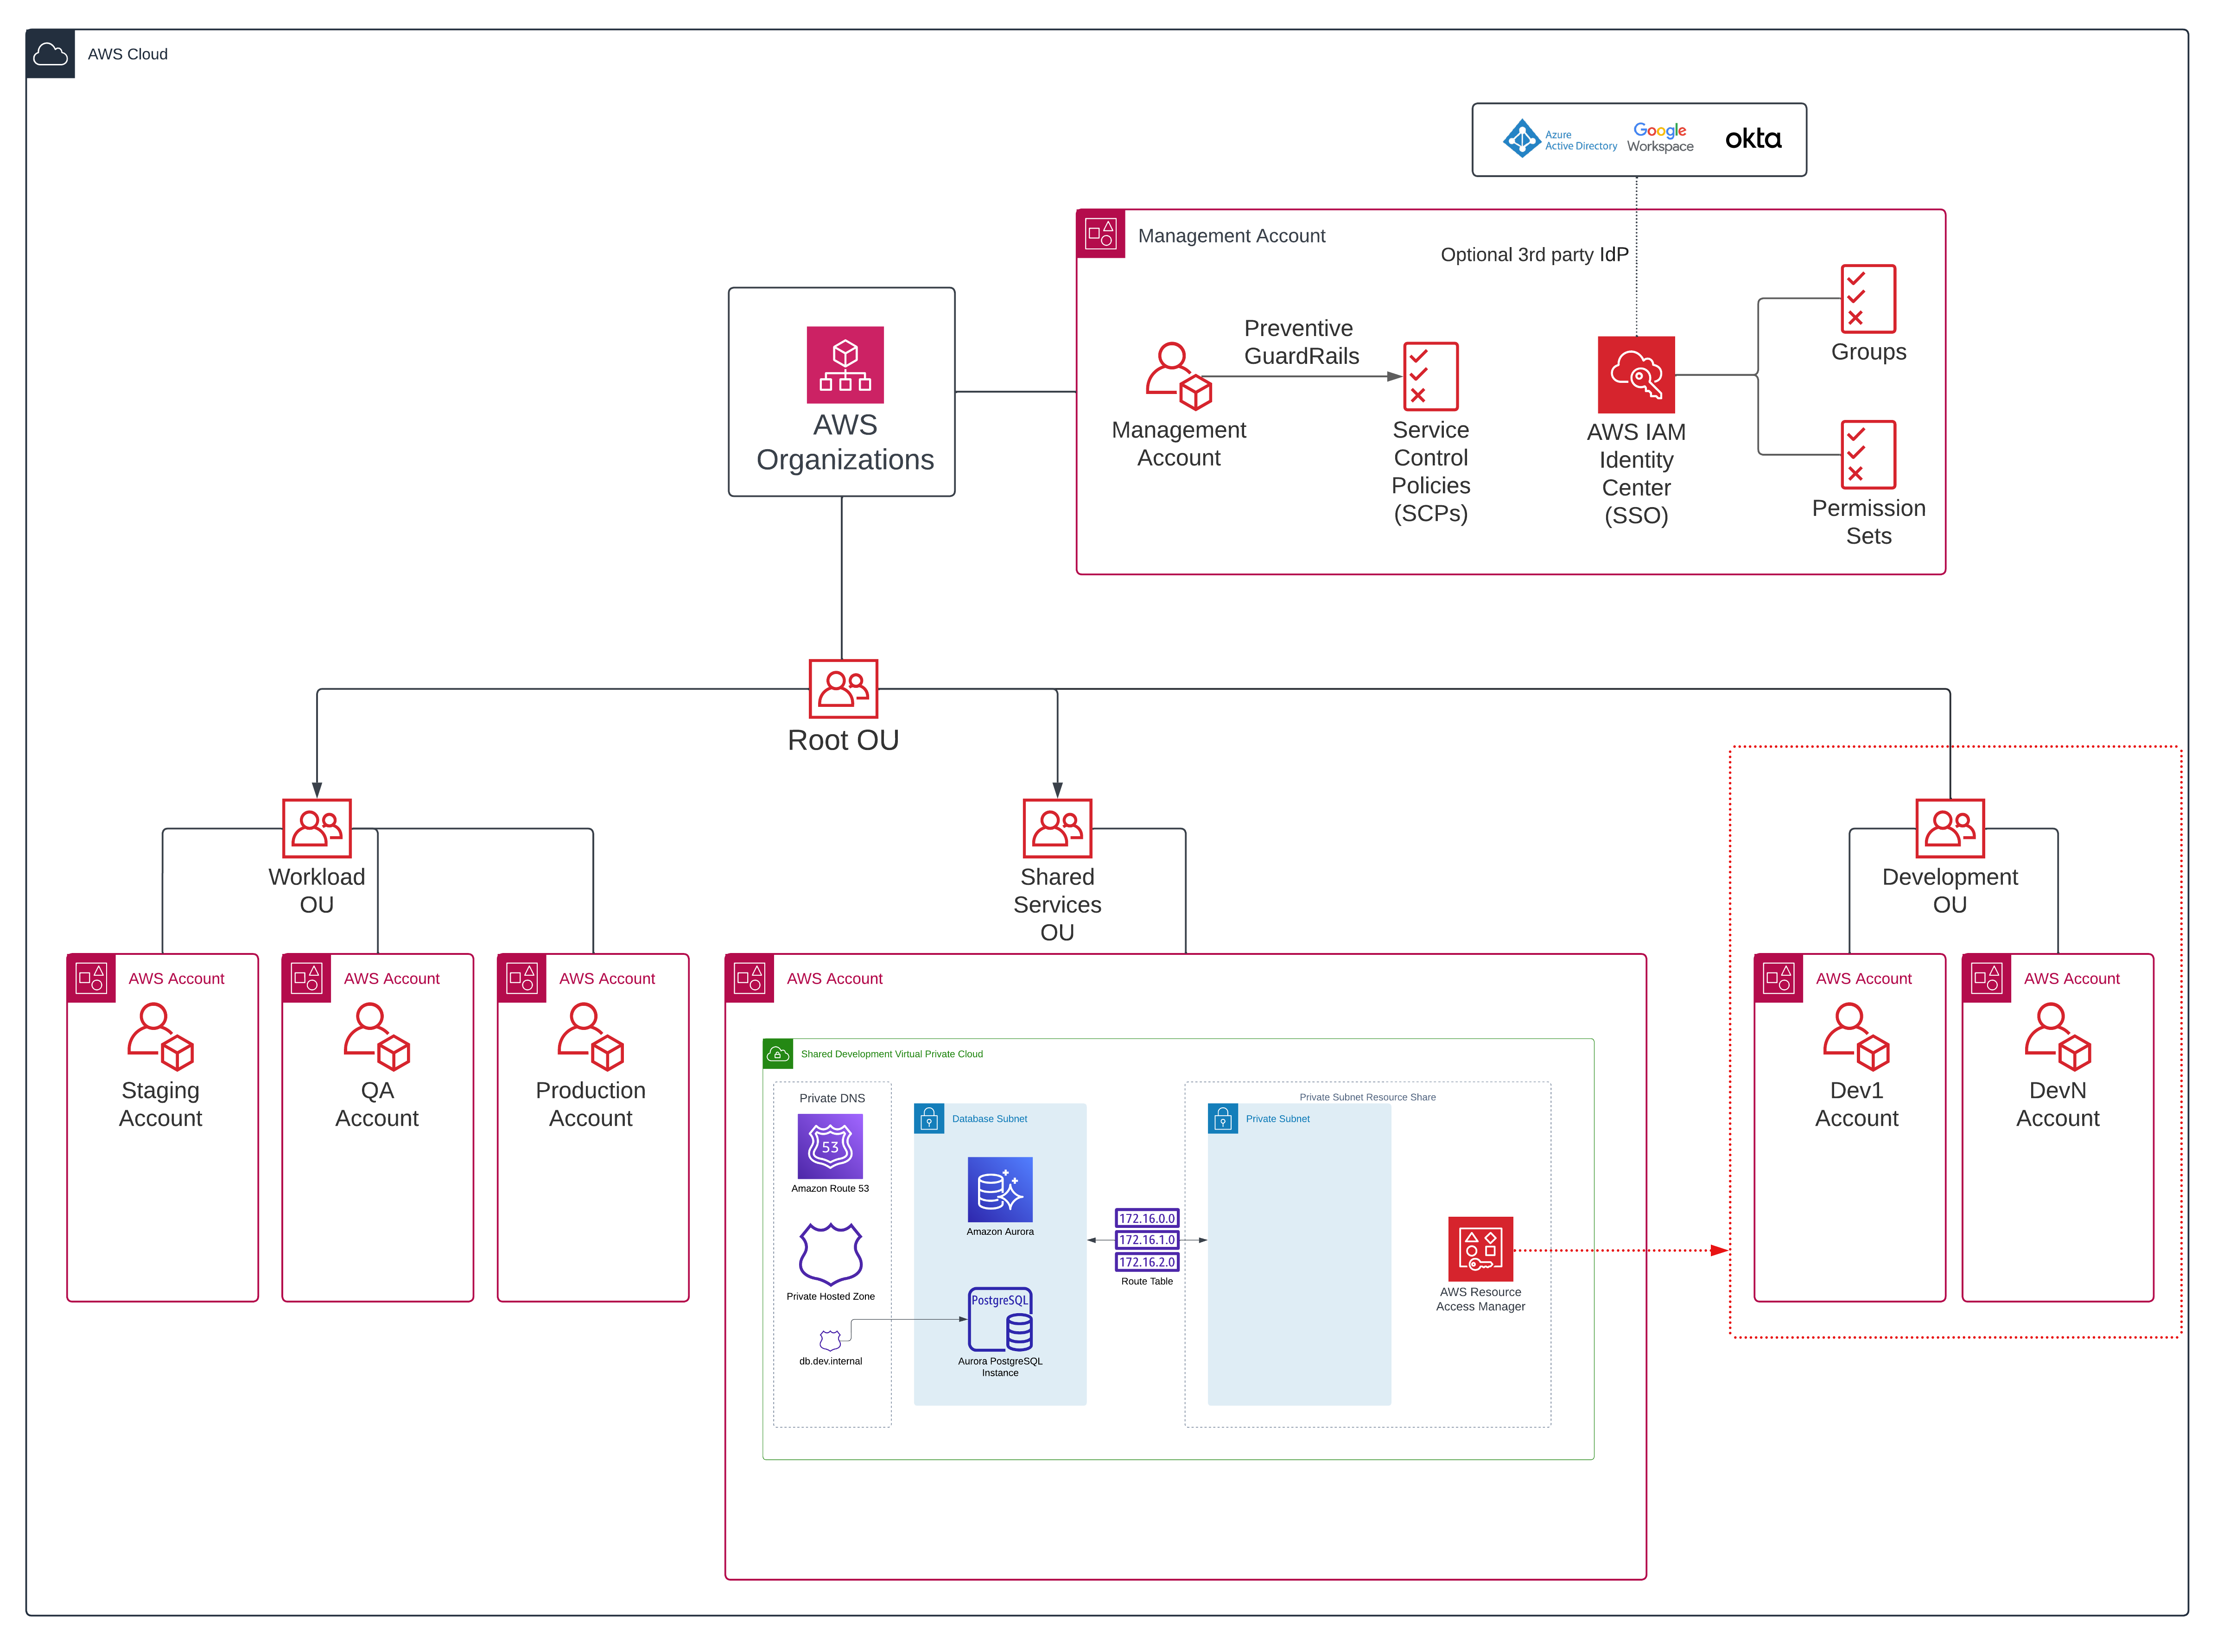Select the Shared Development VPC cloud icon
The image size is (2217, 1652).
[x=778, y=1054]
